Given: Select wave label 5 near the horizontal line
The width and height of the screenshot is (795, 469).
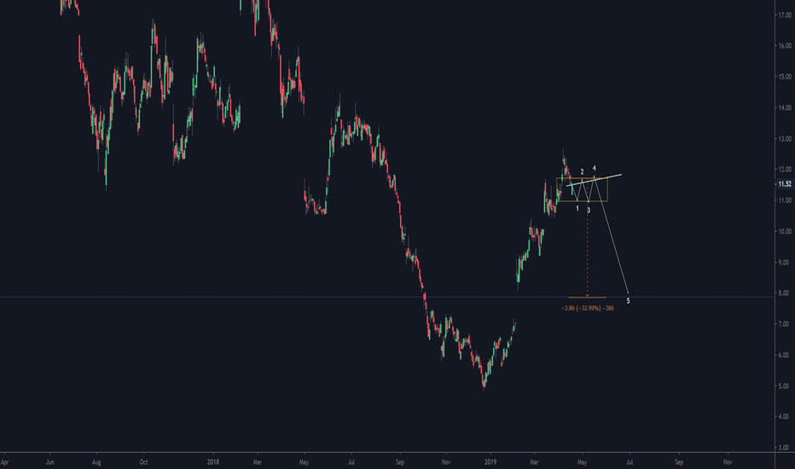Looking at the screenshot, I should click(x=628, y=301).
